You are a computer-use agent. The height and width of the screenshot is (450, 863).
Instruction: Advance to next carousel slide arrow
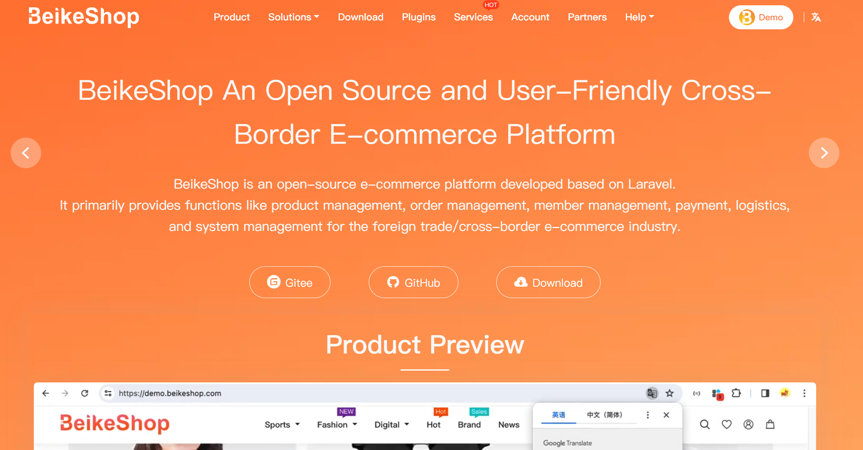(x=824, y=153)
